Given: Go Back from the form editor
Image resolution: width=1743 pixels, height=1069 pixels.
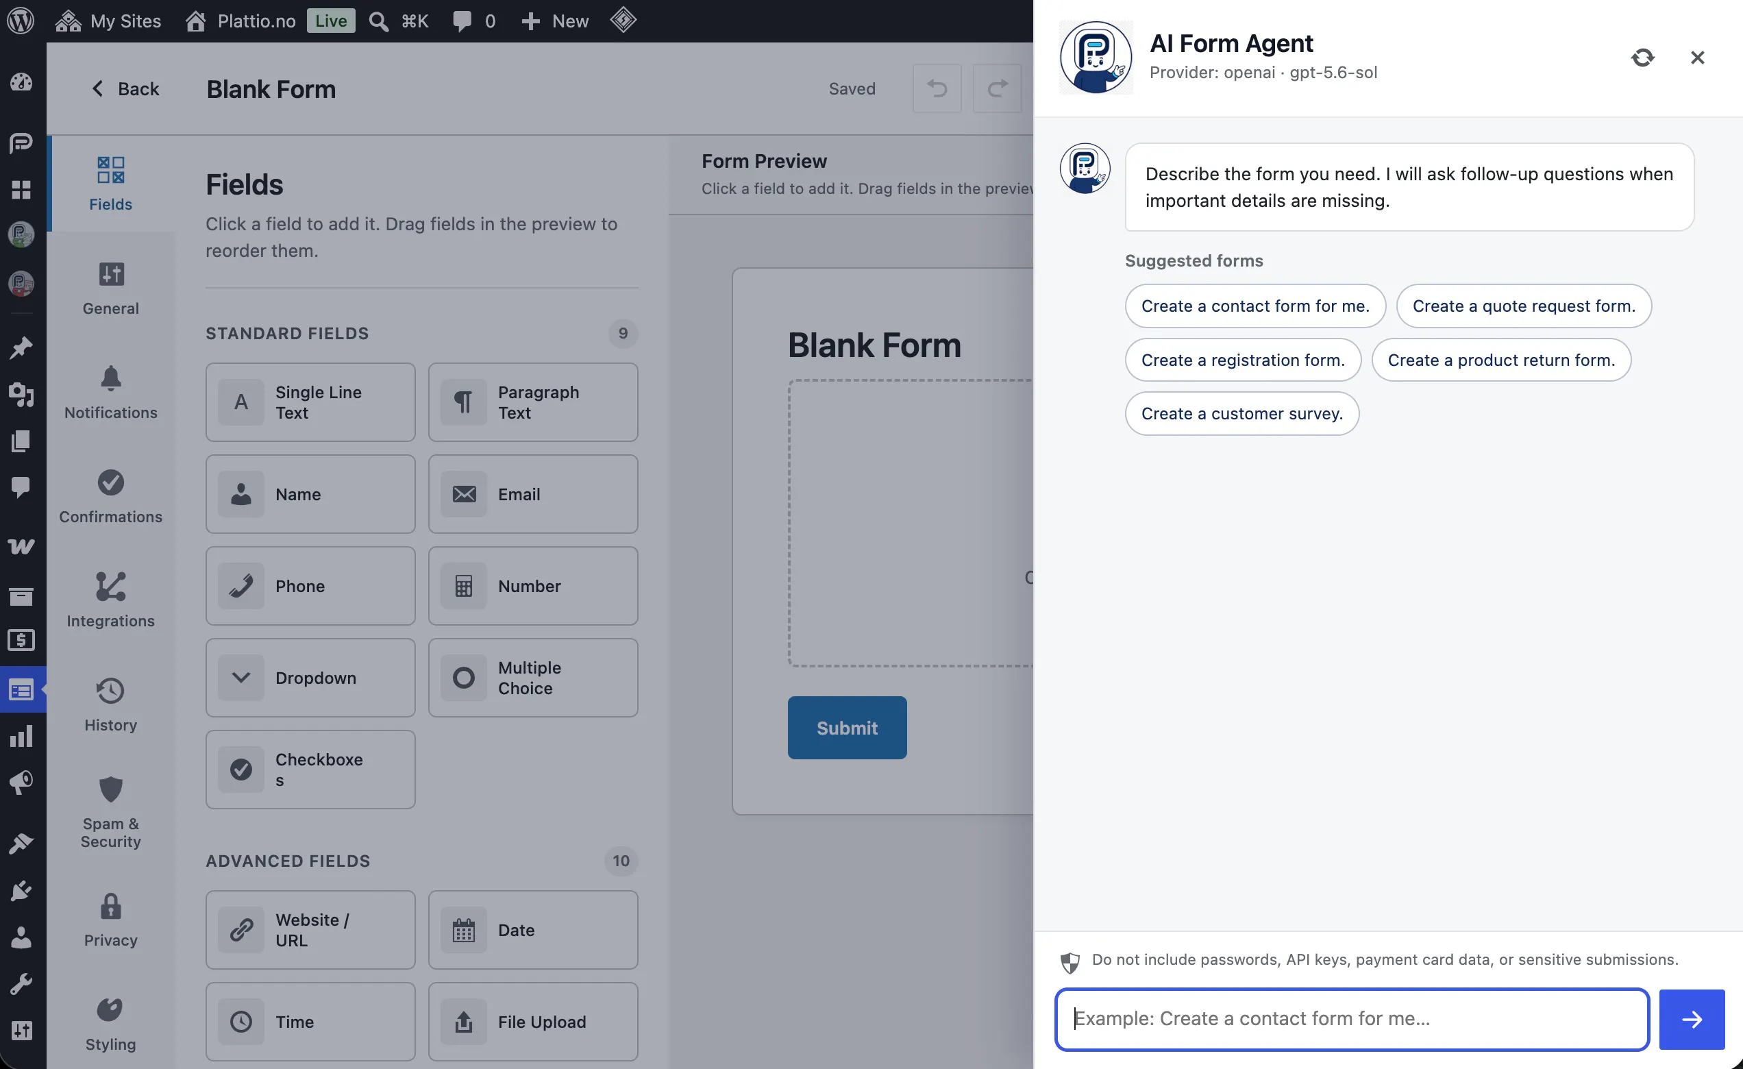Looking at the screenshot, I should coord(125,88).
